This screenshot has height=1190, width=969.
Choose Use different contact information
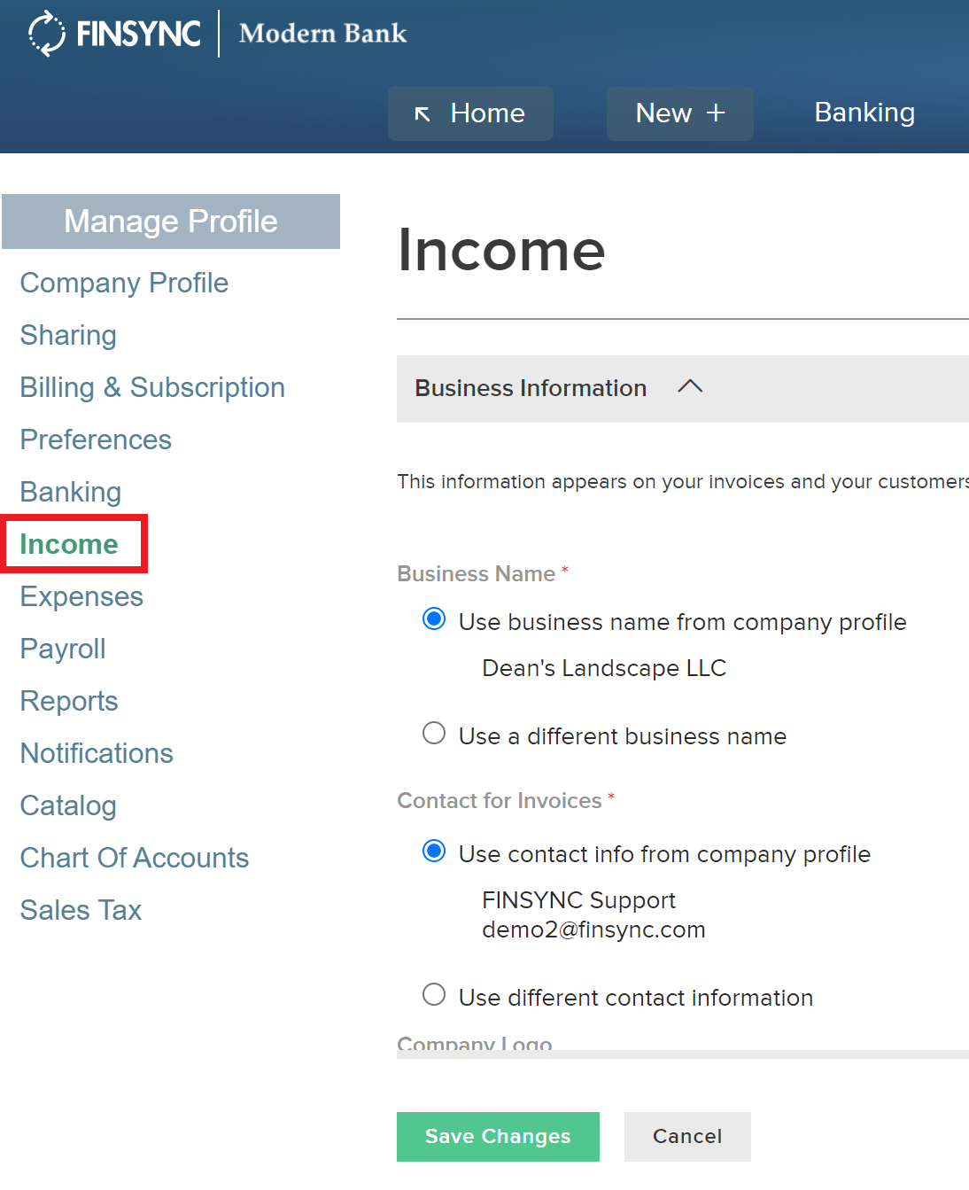[x=433, y=994]
